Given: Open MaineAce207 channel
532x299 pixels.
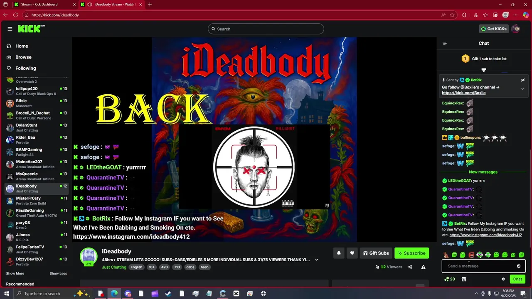Looking at the screenshot, I should [37, 164].
